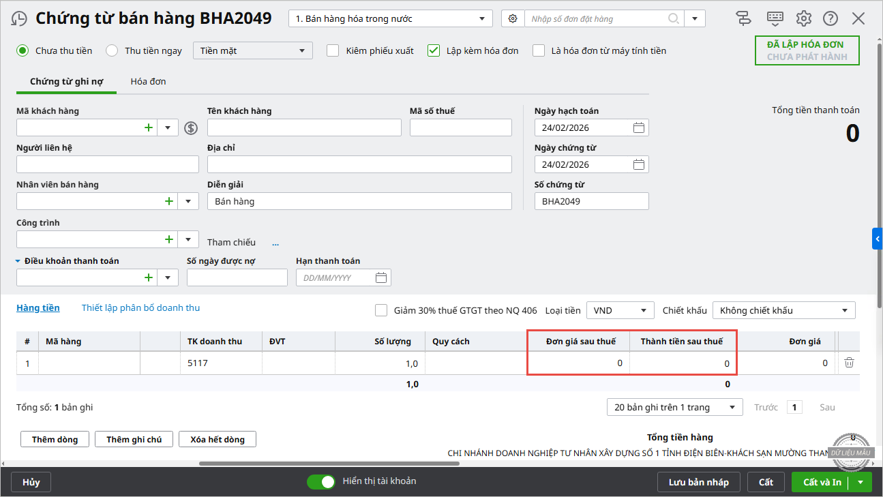
Task: Open the keyboard shortcuts icon
Action: click(x=775, y=18)
